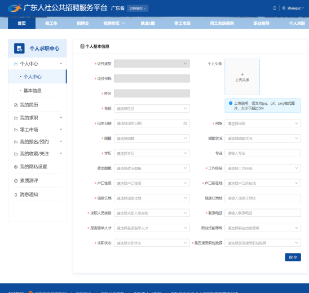This screenshot has width=309, height=293.
Task: Collapse the 个人中心 sidebar group
Action: tap(37, 64)
